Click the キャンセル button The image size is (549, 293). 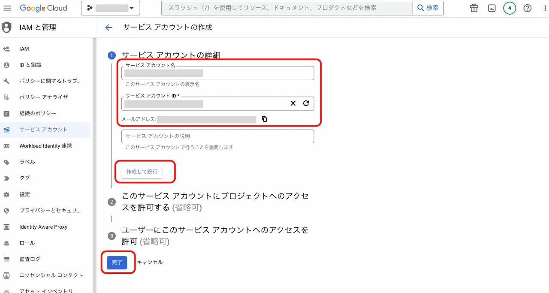point(150,262)
